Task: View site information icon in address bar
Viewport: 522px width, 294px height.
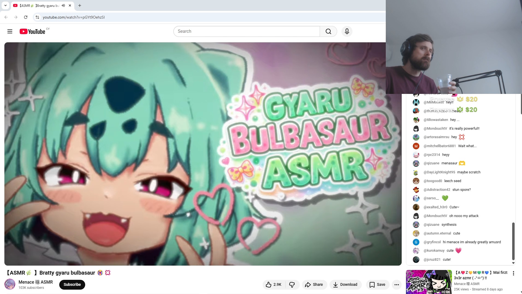Action: click(x=37, y=17)
